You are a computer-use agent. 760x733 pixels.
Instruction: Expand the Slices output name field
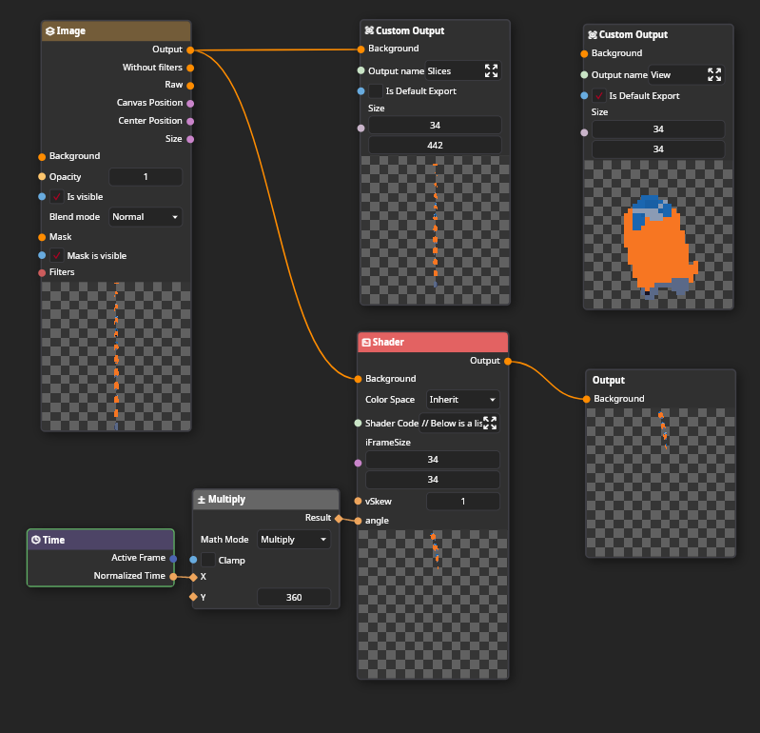pyautogui.click(x=491, y=70)
